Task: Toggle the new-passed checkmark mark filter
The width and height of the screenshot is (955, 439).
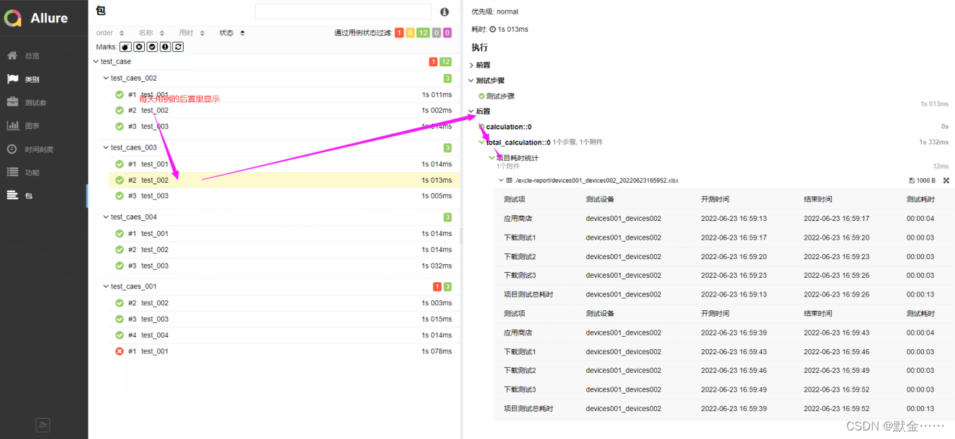Action: (152, 47)
